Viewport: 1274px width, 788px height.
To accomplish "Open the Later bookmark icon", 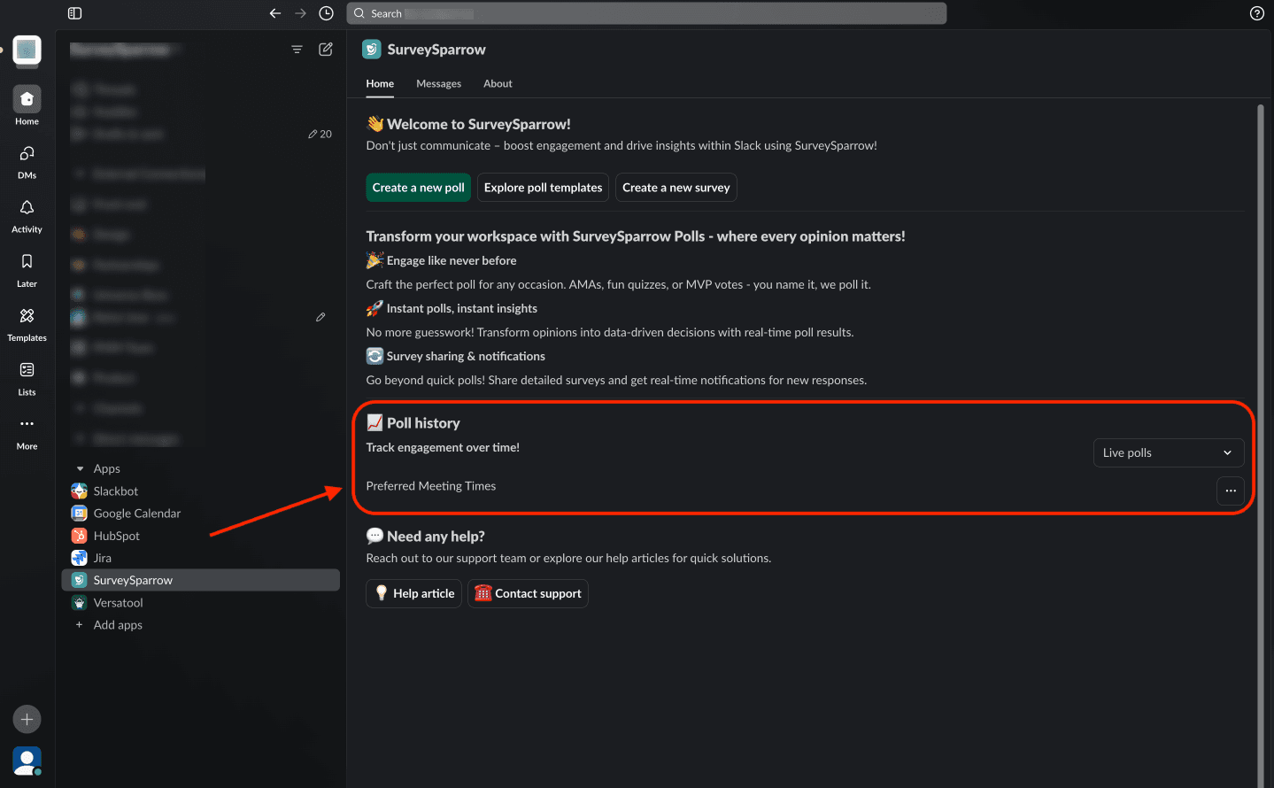I will [27, 262].
